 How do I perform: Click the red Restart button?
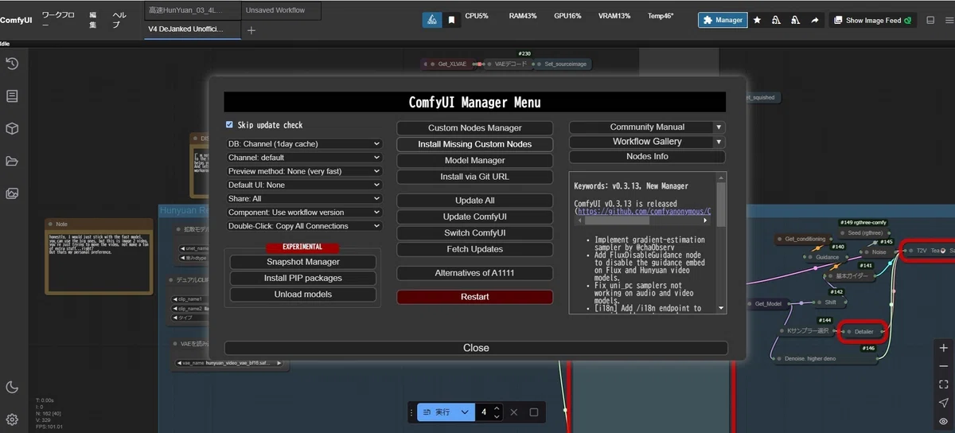point(475,297)
